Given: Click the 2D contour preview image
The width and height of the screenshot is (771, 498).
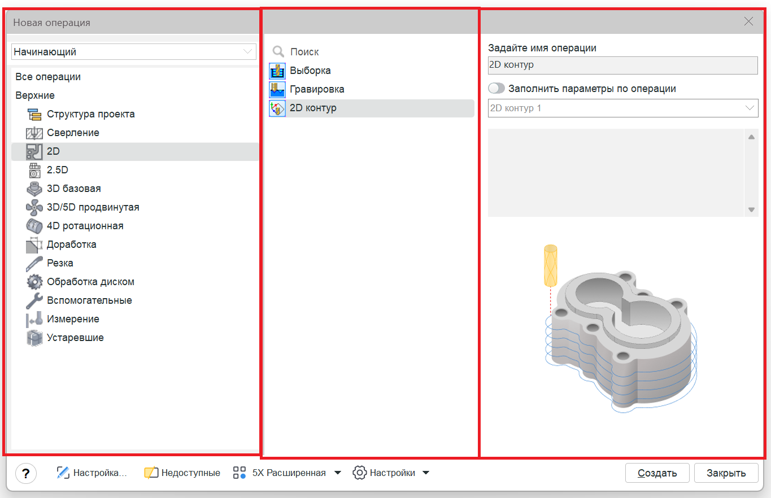Looking at the screenshot, I should coord(622,329).
